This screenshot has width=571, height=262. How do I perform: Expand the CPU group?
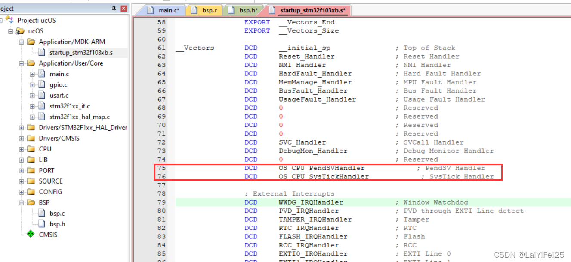tap(22, 149)
